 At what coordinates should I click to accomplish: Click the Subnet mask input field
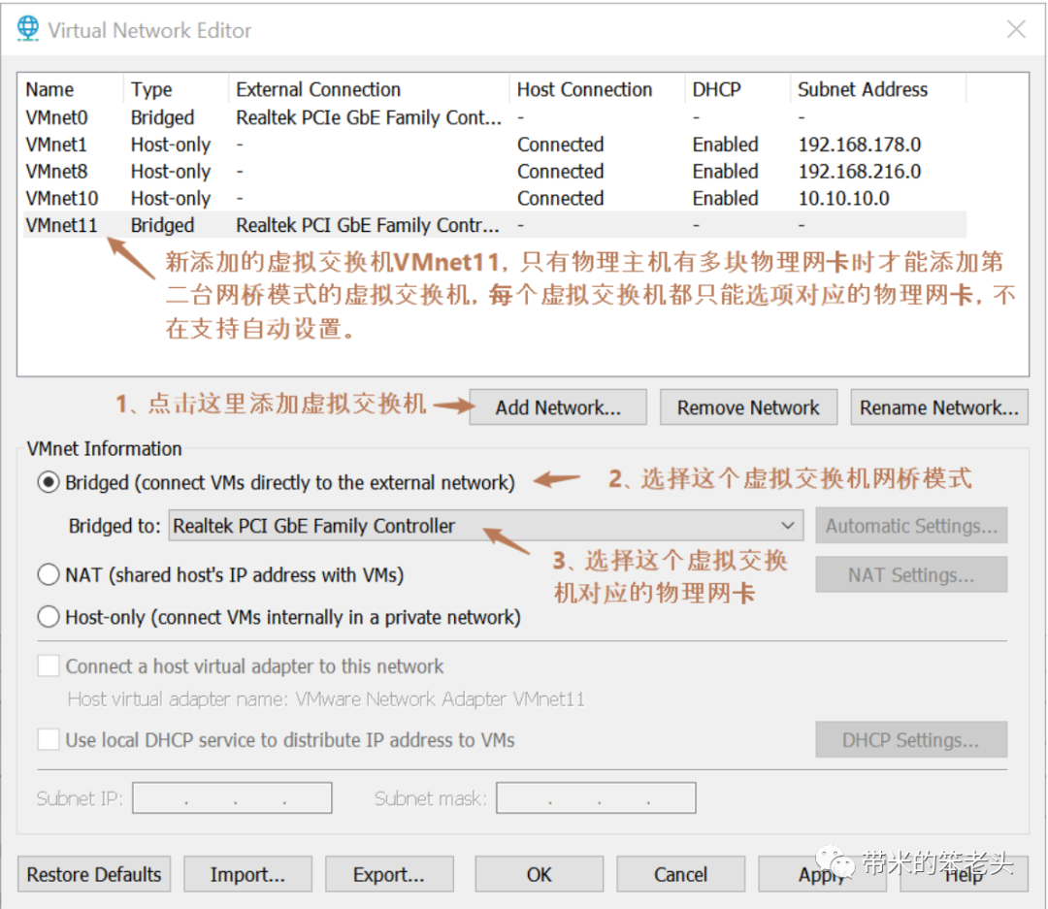click(596, 798)
